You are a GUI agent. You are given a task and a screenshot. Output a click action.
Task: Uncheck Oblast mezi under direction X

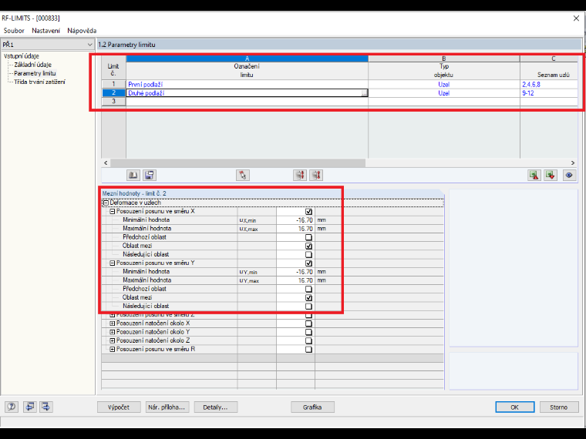point(308,246)
